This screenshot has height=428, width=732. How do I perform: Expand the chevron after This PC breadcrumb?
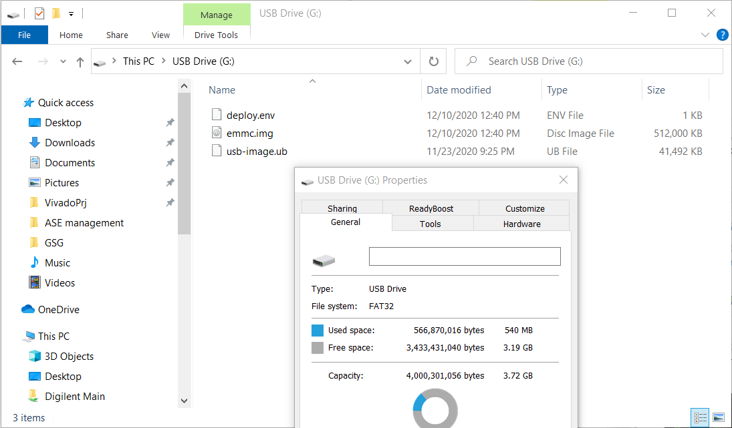(163, 61)
